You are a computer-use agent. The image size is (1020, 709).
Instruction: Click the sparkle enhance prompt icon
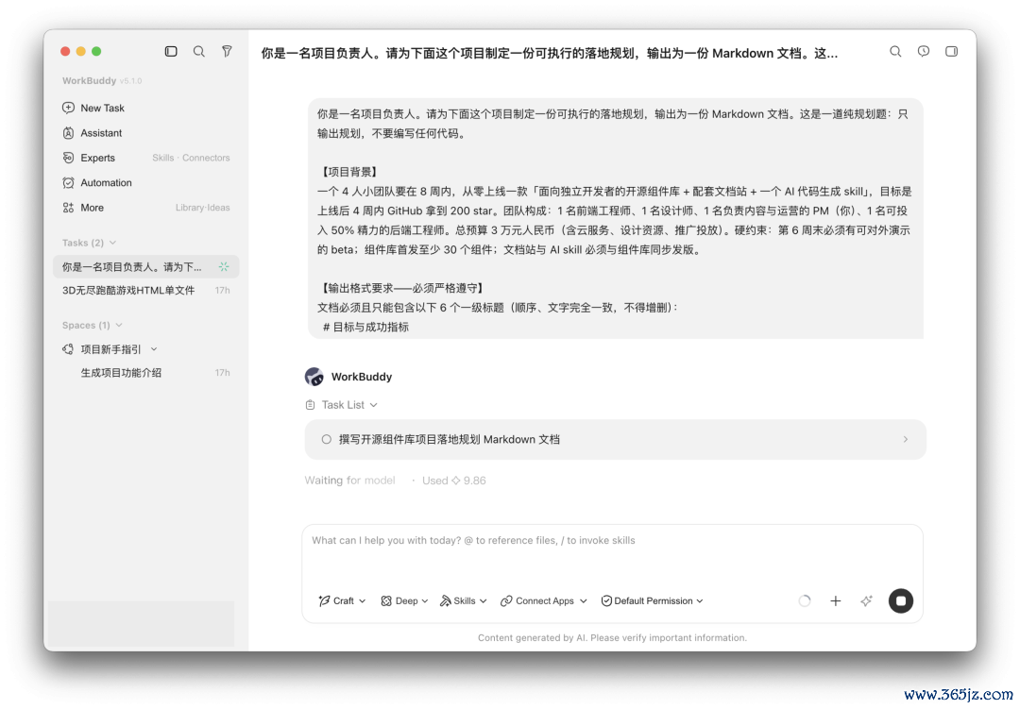[x=866, y=601]
